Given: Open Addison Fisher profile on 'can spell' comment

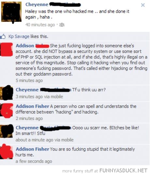Looking at the screenshot, I should (32, 106).
